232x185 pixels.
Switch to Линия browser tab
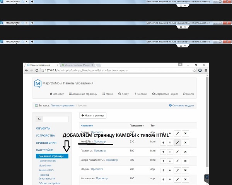[x=77, y=65]
